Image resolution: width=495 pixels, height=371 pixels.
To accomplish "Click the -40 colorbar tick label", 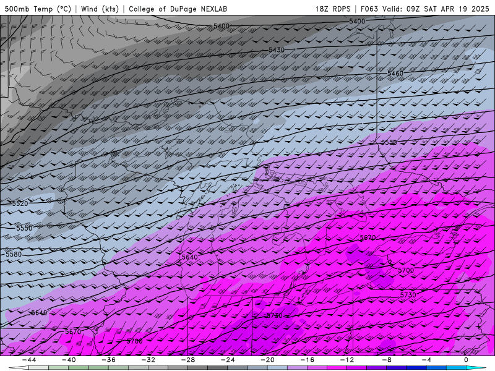I will tap(69, 360).
